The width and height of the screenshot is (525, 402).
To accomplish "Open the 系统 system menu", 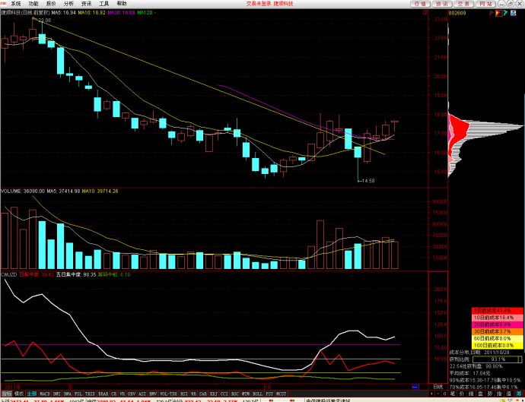I will click(x=16, y=4).
